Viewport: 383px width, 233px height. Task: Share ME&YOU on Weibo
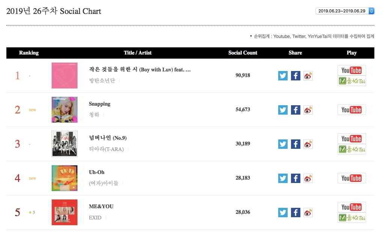pos(308,212)
